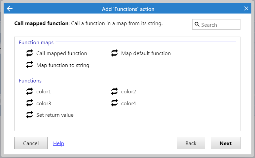The height and width of the screenshot is (158, 255).
Task: Close the Add 'Functions' action dialog
Action: click(246, 9)
